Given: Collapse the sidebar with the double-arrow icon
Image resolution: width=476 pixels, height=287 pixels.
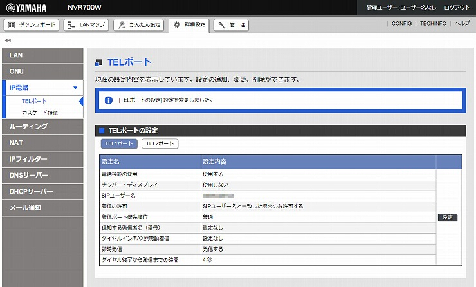Looking at the screenshot, I should click(x=8, y=40).
